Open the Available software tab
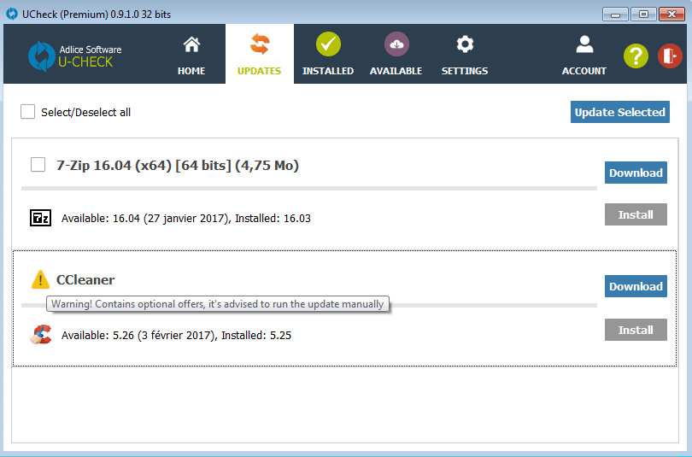The width and height of the screenshot is (692, 457). (396, 56)
